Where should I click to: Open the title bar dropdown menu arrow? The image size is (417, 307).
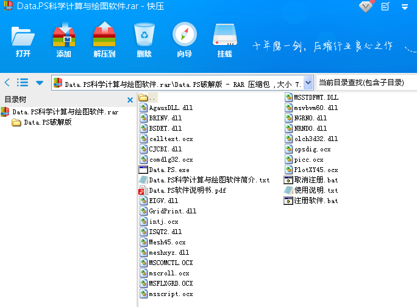coord(404,7)
